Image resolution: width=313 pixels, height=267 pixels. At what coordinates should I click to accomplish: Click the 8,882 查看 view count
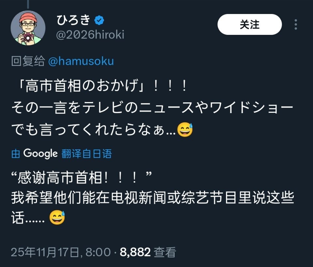[x=148, y=252]
